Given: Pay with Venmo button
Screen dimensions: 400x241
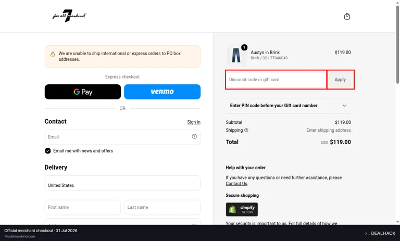Looking at the screenshot, I should [162, 92].
